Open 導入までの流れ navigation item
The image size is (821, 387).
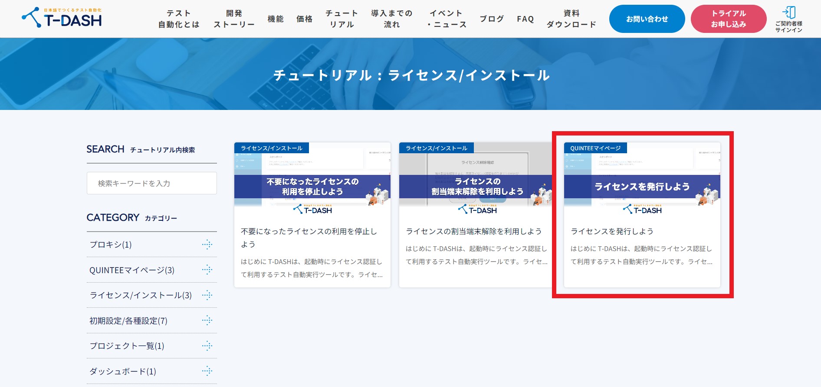[x=392, y=19]
